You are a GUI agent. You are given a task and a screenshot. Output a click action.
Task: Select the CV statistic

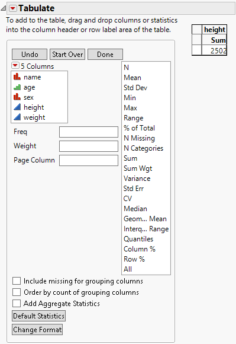click(x=128, y=199)
